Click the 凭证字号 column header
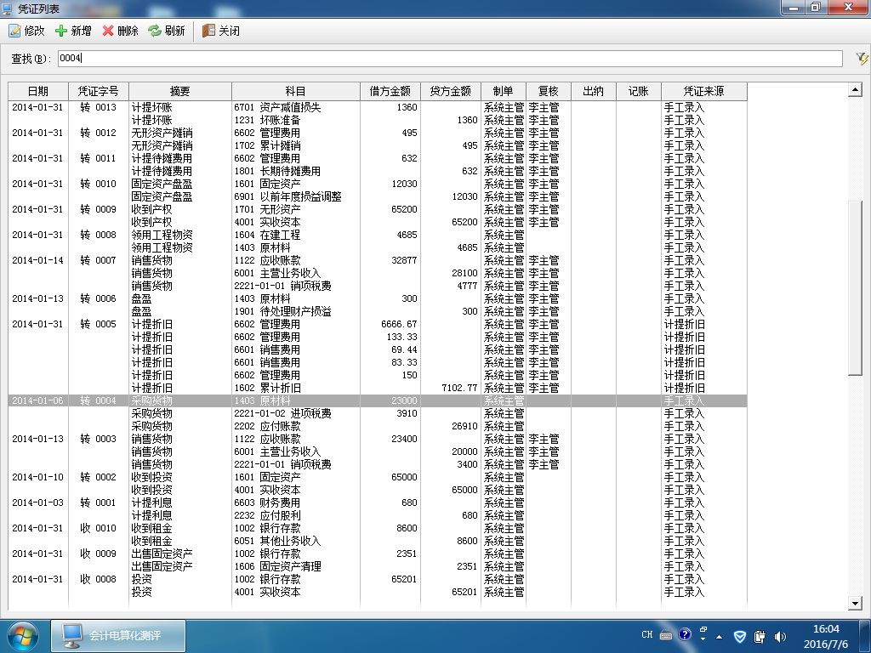The image size is (871, 653). pyautogui.click(x=99, y=91)
